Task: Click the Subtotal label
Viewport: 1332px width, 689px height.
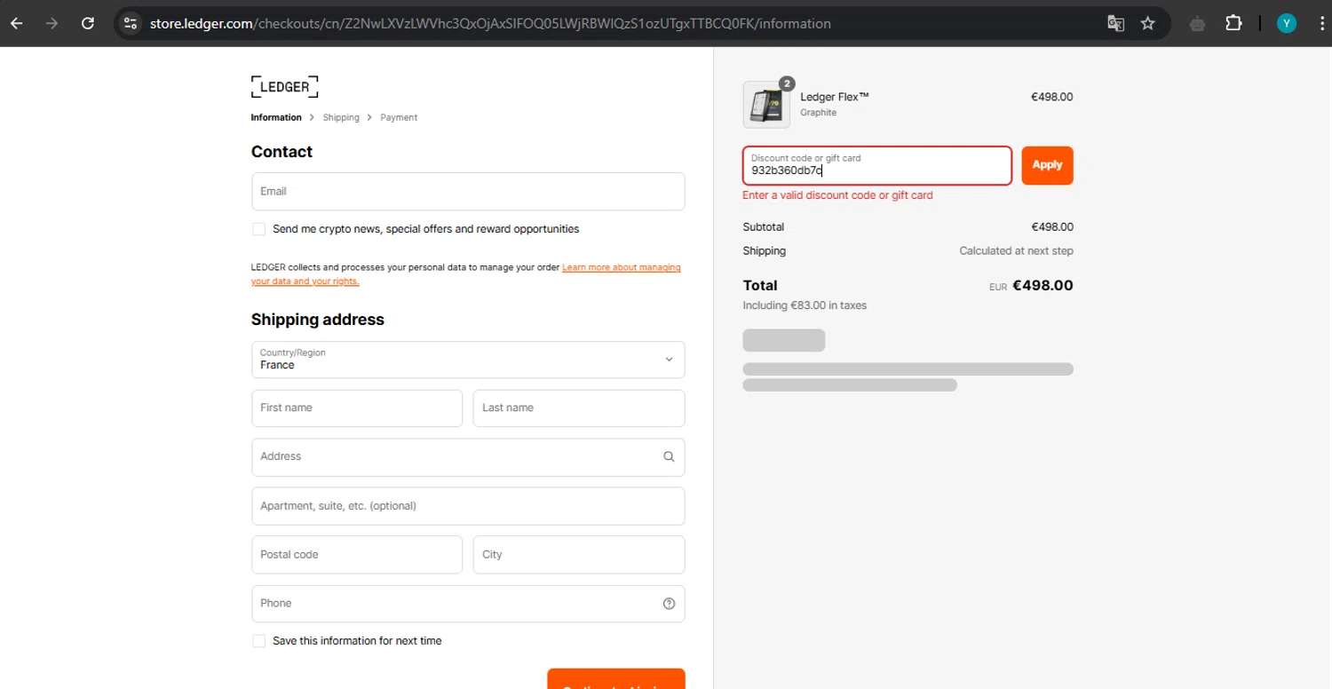Action: click(764, 227)
